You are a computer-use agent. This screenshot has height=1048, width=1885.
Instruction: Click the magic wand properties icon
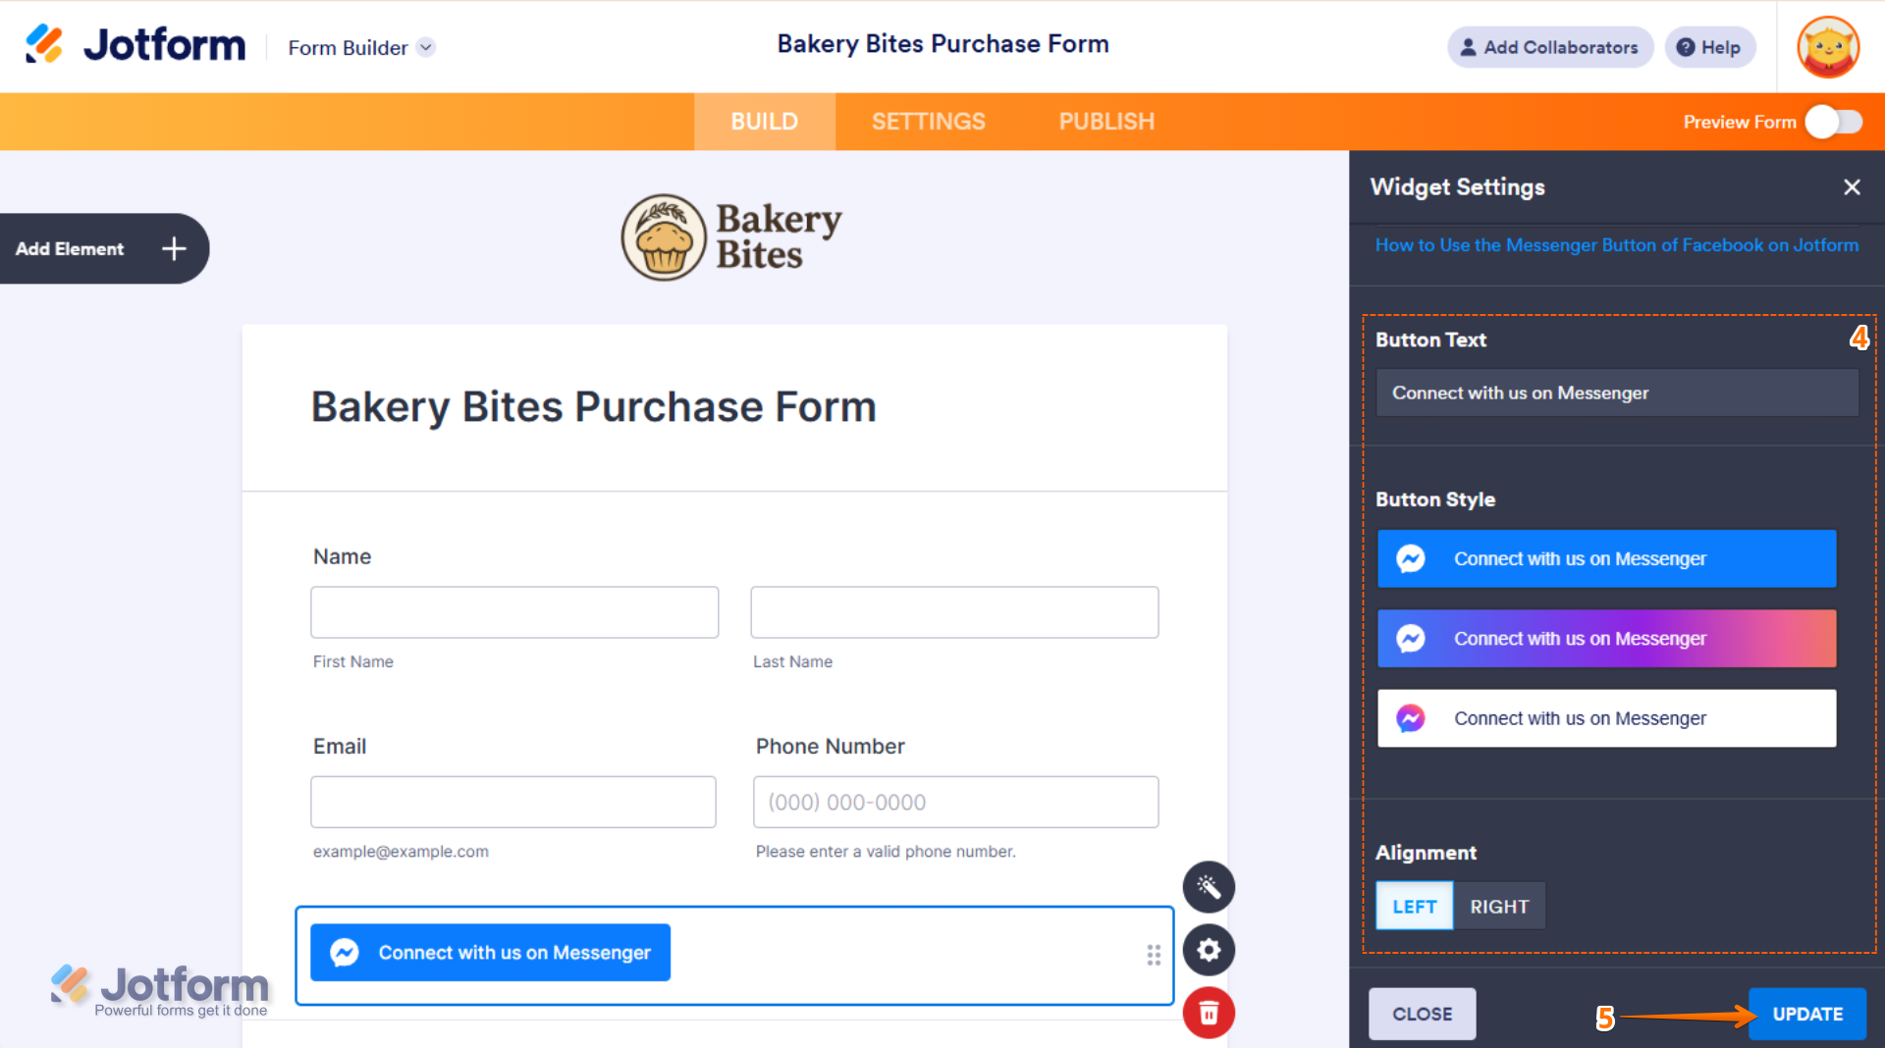tap(1208, 887)
